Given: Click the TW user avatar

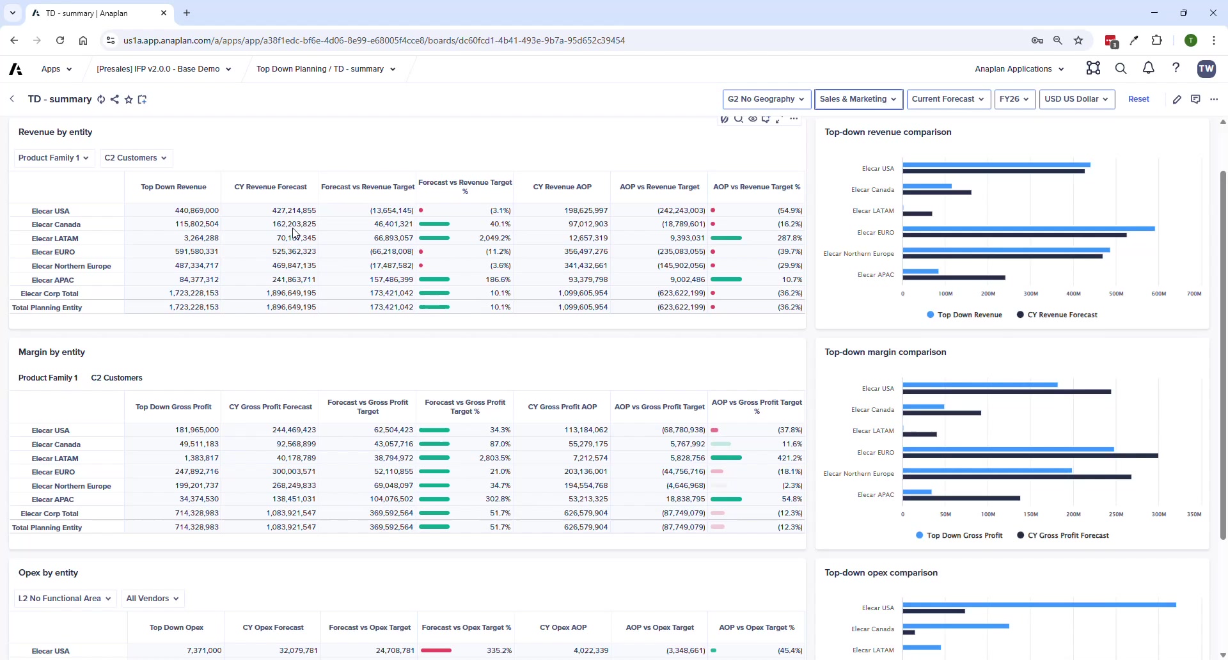Looking at the screenshot, I should pyautogui.click(x=1207, y=68).
